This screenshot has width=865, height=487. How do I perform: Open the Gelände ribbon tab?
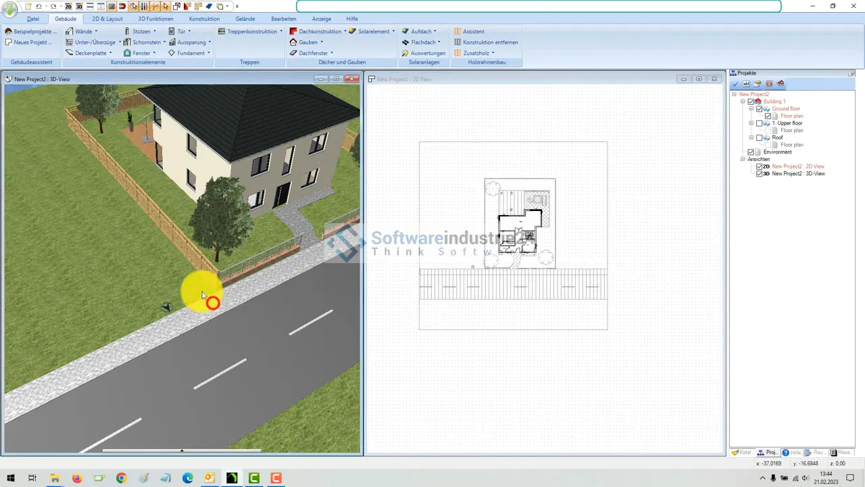[x=245, y=19]
